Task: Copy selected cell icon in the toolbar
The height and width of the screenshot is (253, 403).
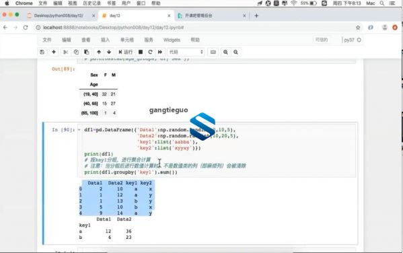Action: 76,52
